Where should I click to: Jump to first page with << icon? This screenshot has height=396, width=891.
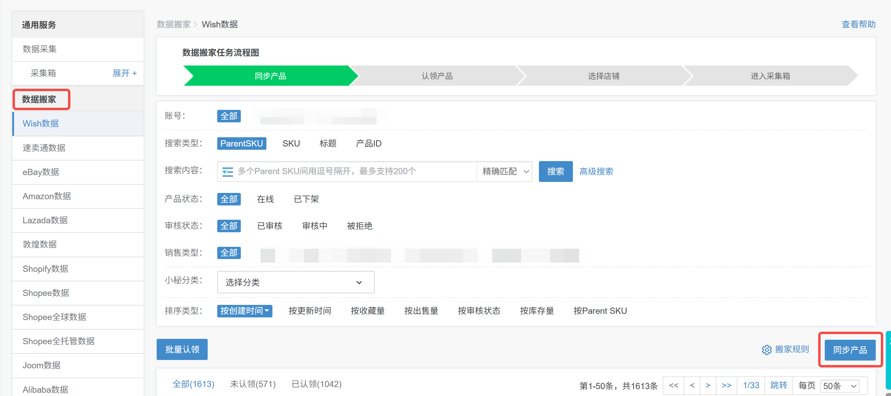coord(673,385)
